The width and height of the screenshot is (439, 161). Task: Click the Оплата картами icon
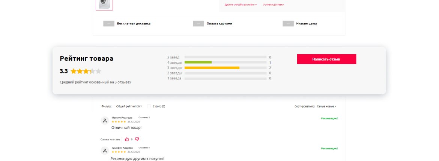[198, 24]
